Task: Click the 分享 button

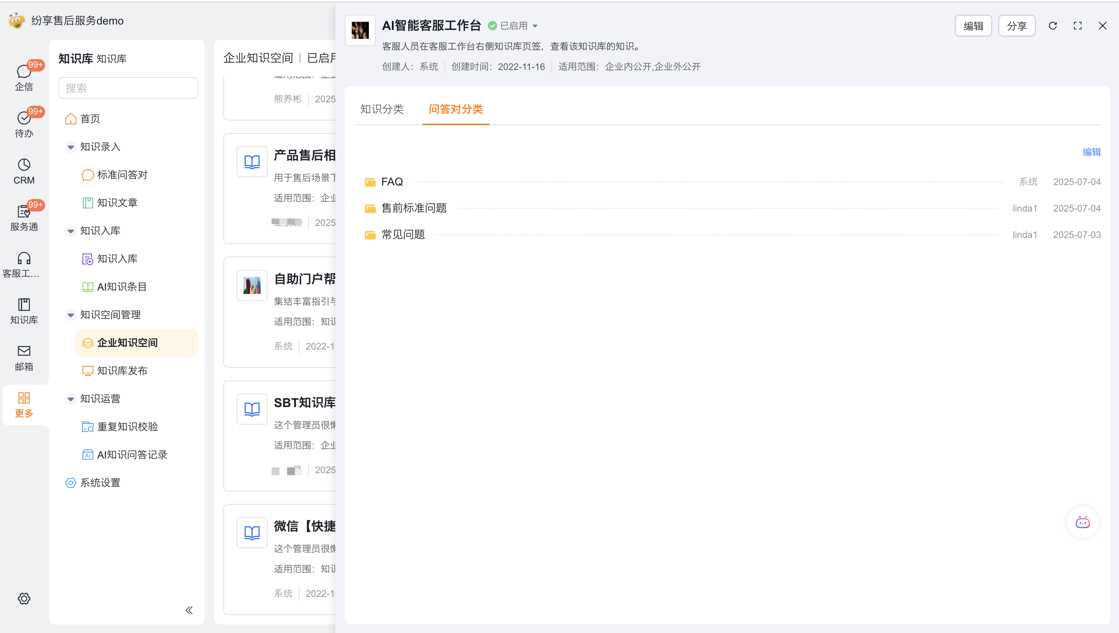Action: click(1016, 26)
